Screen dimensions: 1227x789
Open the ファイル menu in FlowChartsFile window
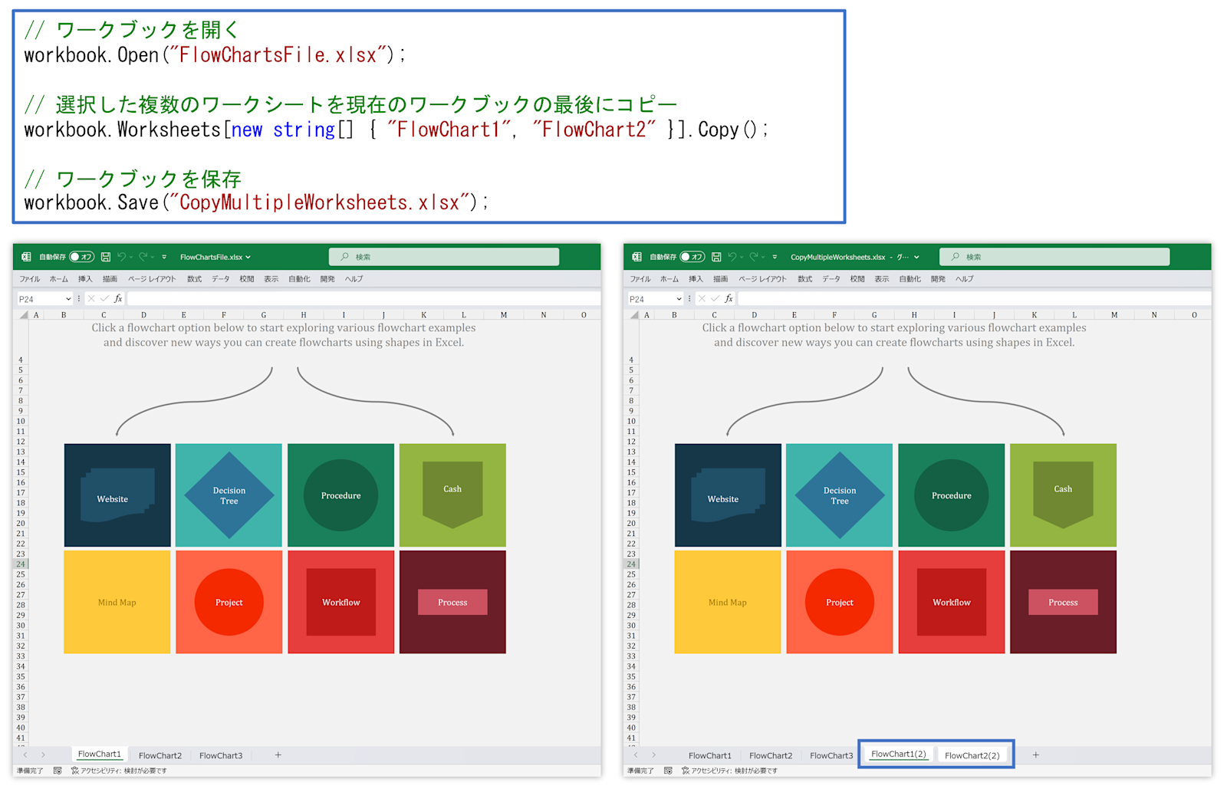[30, 279]
